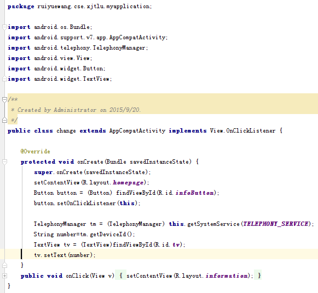Click the fold end marker beside TextView import
This screenshot has width=318, height=293.
click(4, 79)
